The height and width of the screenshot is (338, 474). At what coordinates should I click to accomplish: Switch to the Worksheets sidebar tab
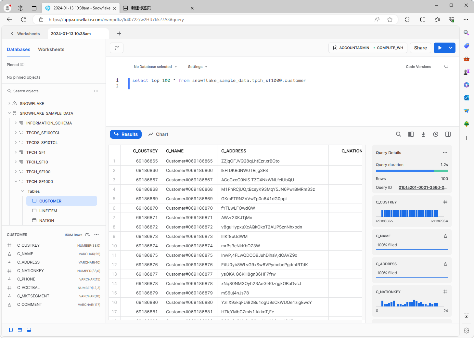(51, 49)
